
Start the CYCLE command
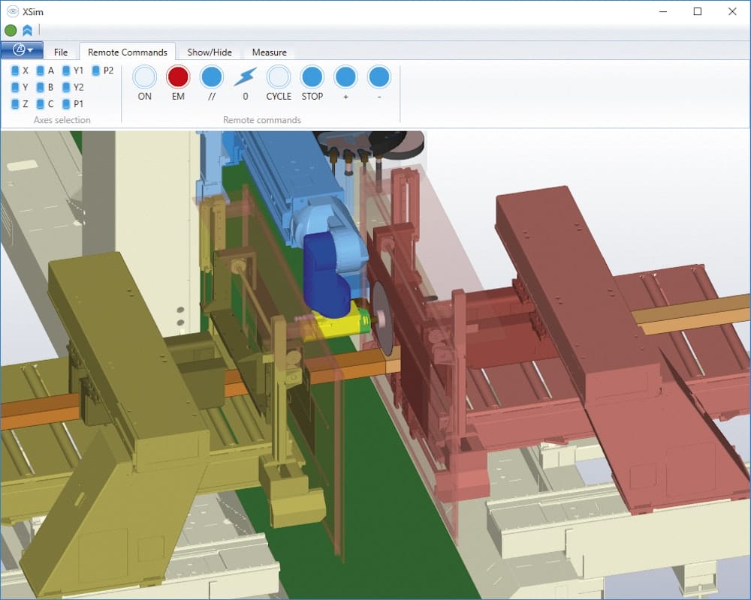pyautogui.click(x=279, y=77)
